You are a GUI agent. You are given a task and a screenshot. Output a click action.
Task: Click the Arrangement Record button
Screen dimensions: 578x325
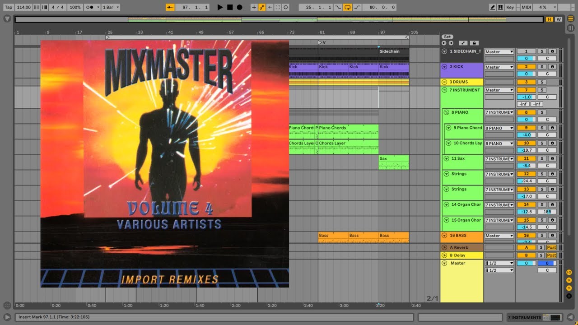(x=240, y=7)
